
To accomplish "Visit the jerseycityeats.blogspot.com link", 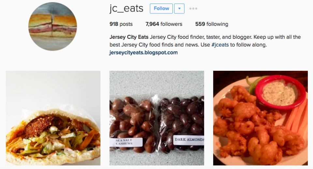I will pyautogui.click(x=143, y=53).
